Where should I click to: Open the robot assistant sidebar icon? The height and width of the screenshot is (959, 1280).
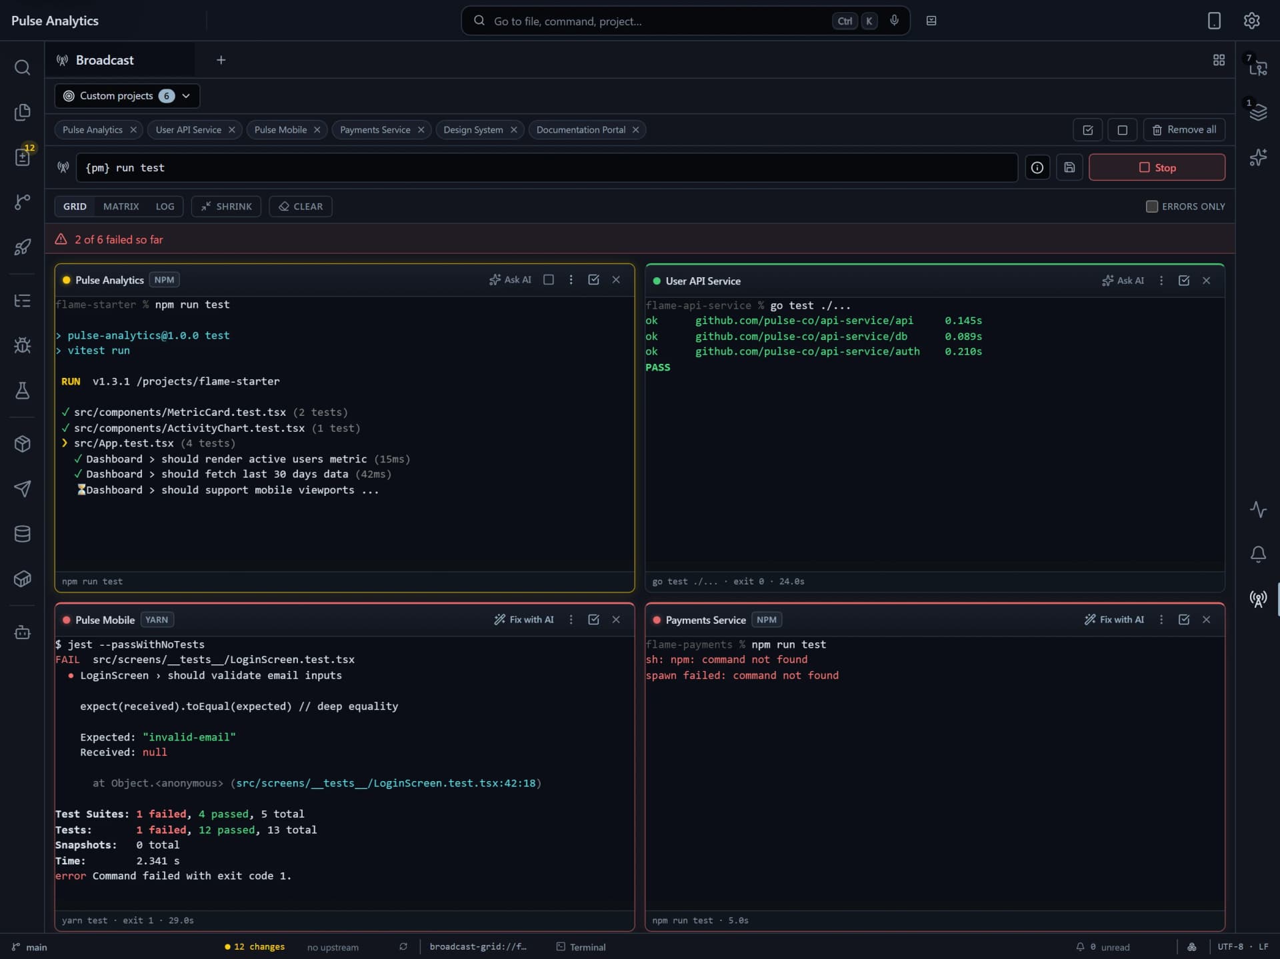point(22,632)
